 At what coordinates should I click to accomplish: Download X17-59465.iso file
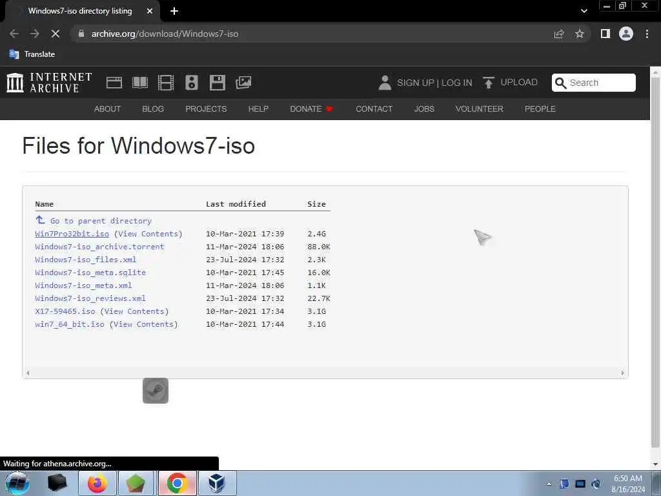[65, 311]
